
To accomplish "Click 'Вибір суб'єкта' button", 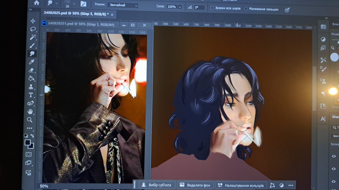I will pyautogui.click(x=157, y=185).
